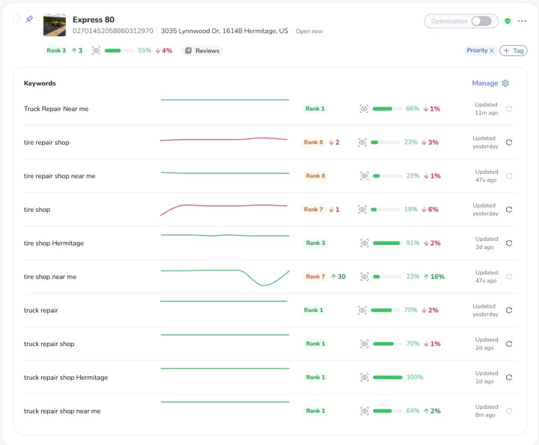
Task: Click eye icon in Truck Repair Near me row
Action: point(364,108)
